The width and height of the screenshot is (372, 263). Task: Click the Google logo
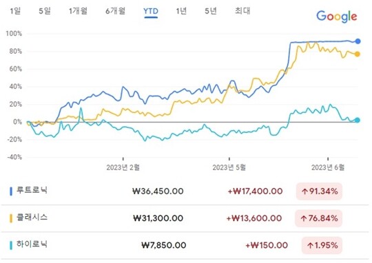[337, 17]
